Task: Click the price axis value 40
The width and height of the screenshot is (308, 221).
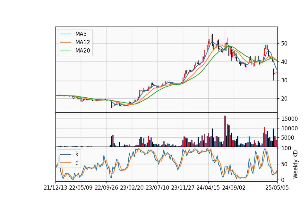Action: pos(284,62)
